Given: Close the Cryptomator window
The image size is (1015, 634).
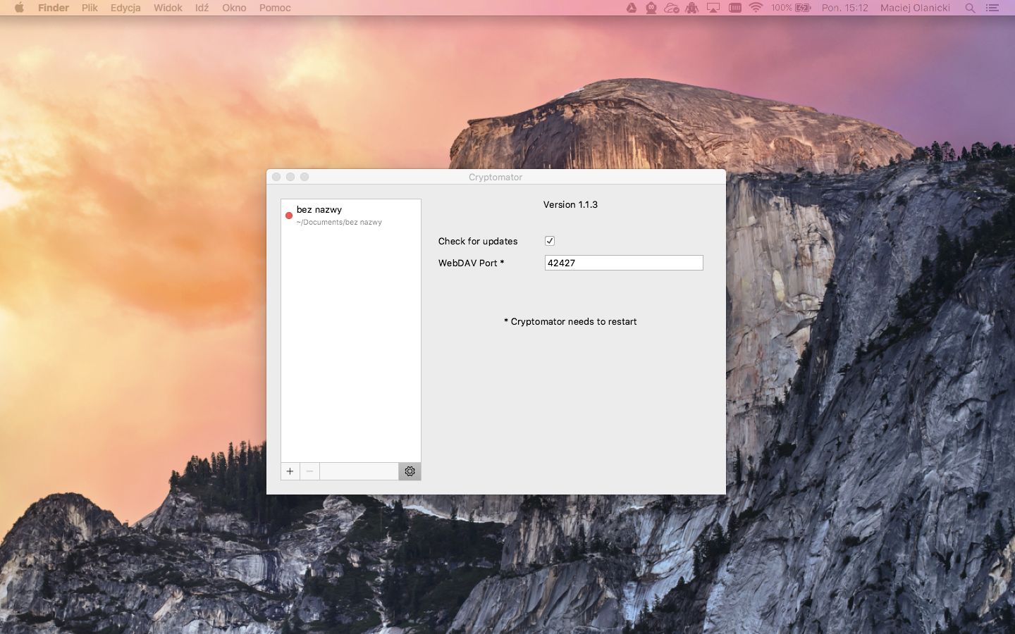Looking at the screenshot, I should (276, 177).
